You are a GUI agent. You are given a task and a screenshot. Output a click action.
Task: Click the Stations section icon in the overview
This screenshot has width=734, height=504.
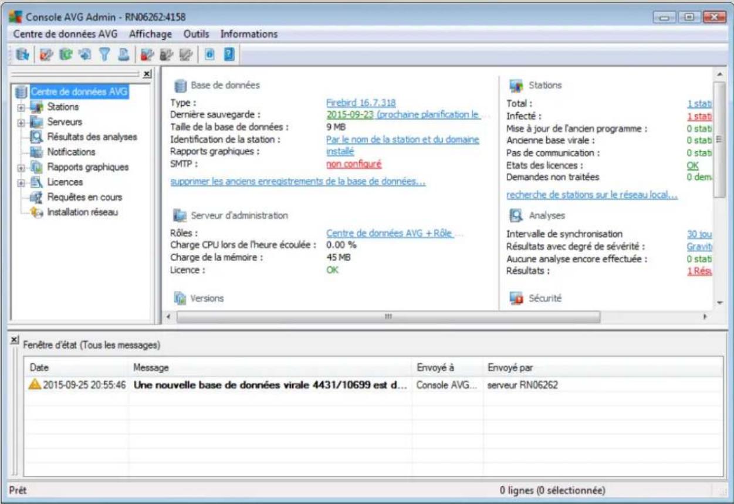point(516,86)
